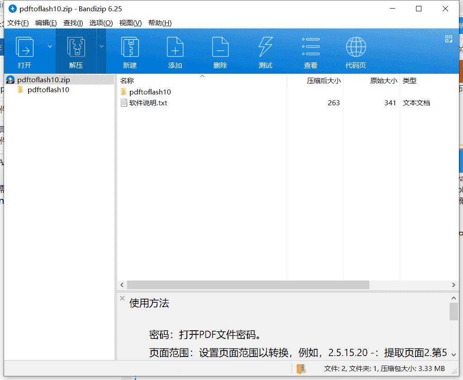Open the 帮助(H) menu

pos(160,23)
